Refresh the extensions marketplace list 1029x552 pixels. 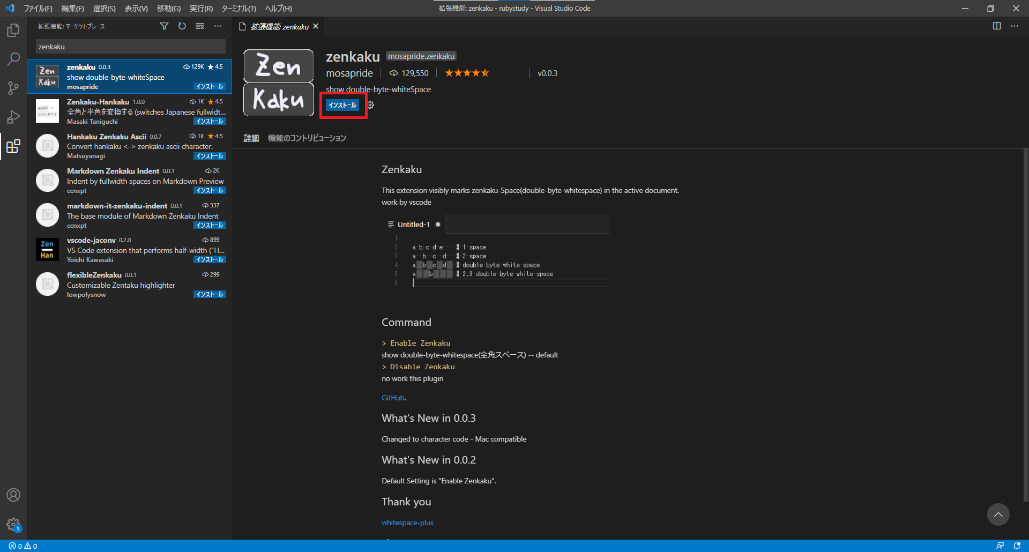(182, 26)
